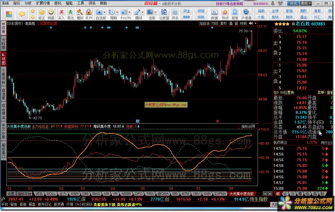Click the 指标说明 indicator description button

(248, 126)
